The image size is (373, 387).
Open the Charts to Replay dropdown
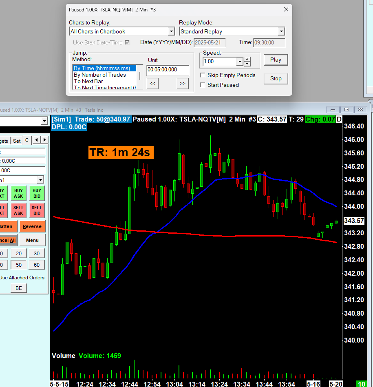coord(172,31)
